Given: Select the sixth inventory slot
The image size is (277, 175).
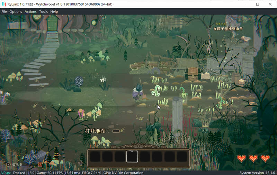Looking at the screenshot, I should pyautogui.click(x=157, y=156).
